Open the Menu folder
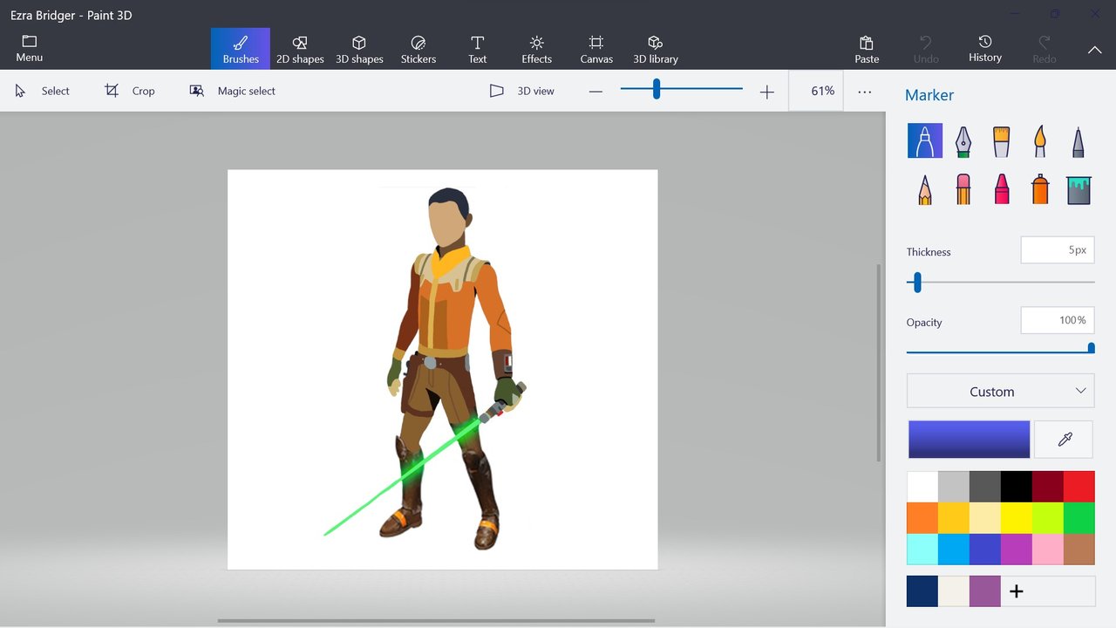The image size is (1116, 628). [x=29, y=49]
